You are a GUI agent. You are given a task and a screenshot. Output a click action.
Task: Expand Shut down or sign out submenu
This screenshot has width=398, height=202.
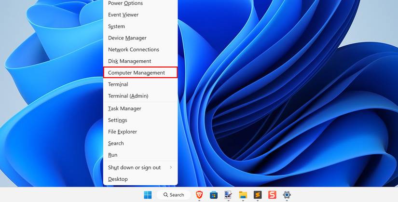point(140,167)
